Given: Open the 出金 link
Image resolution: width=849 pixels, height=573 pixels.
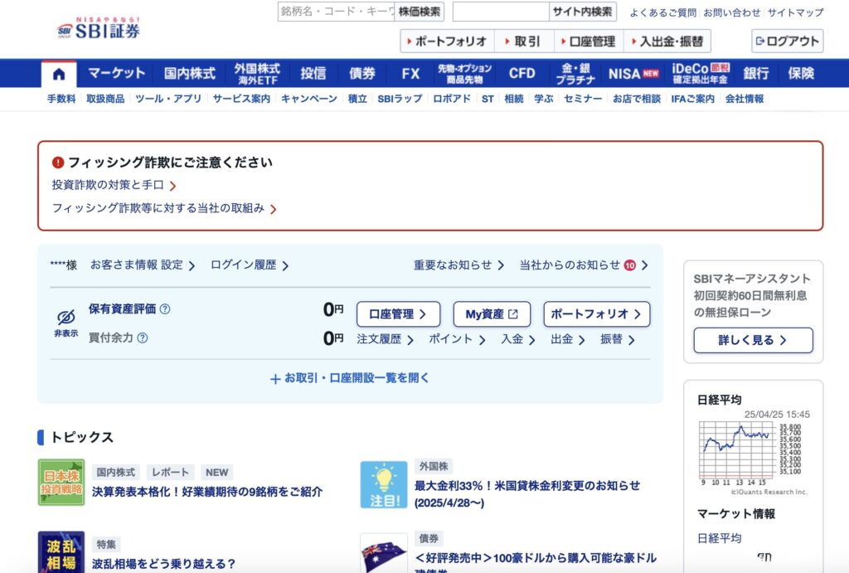Looking at the screenshot, I should (567, 340).
